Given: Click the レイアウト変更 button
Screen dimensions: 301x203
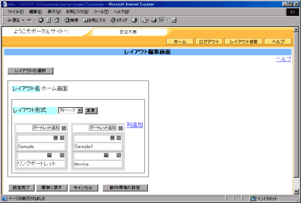Looking at the screenshot, I should point(244,42).
